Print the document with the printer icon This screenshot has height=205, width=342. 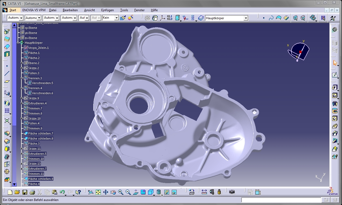coord(32,192)
